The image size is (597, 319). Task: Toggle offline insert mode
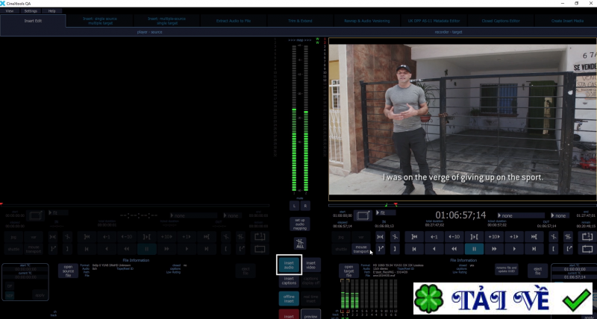289,298
